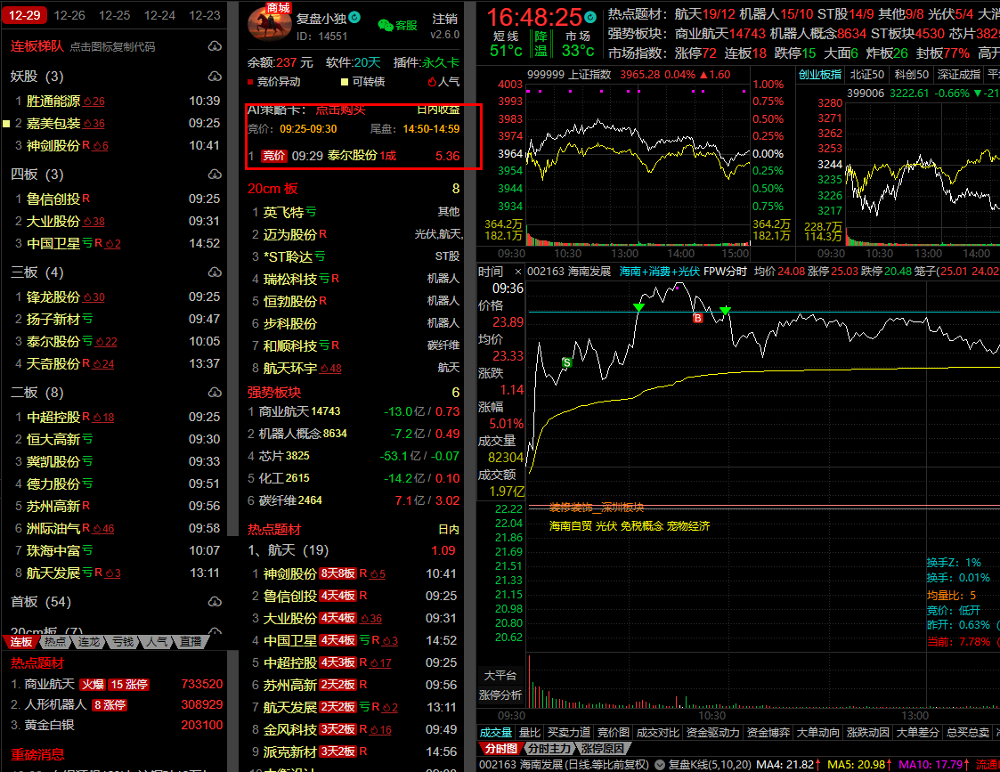Select the 12-26 date tab

[69, 15]
